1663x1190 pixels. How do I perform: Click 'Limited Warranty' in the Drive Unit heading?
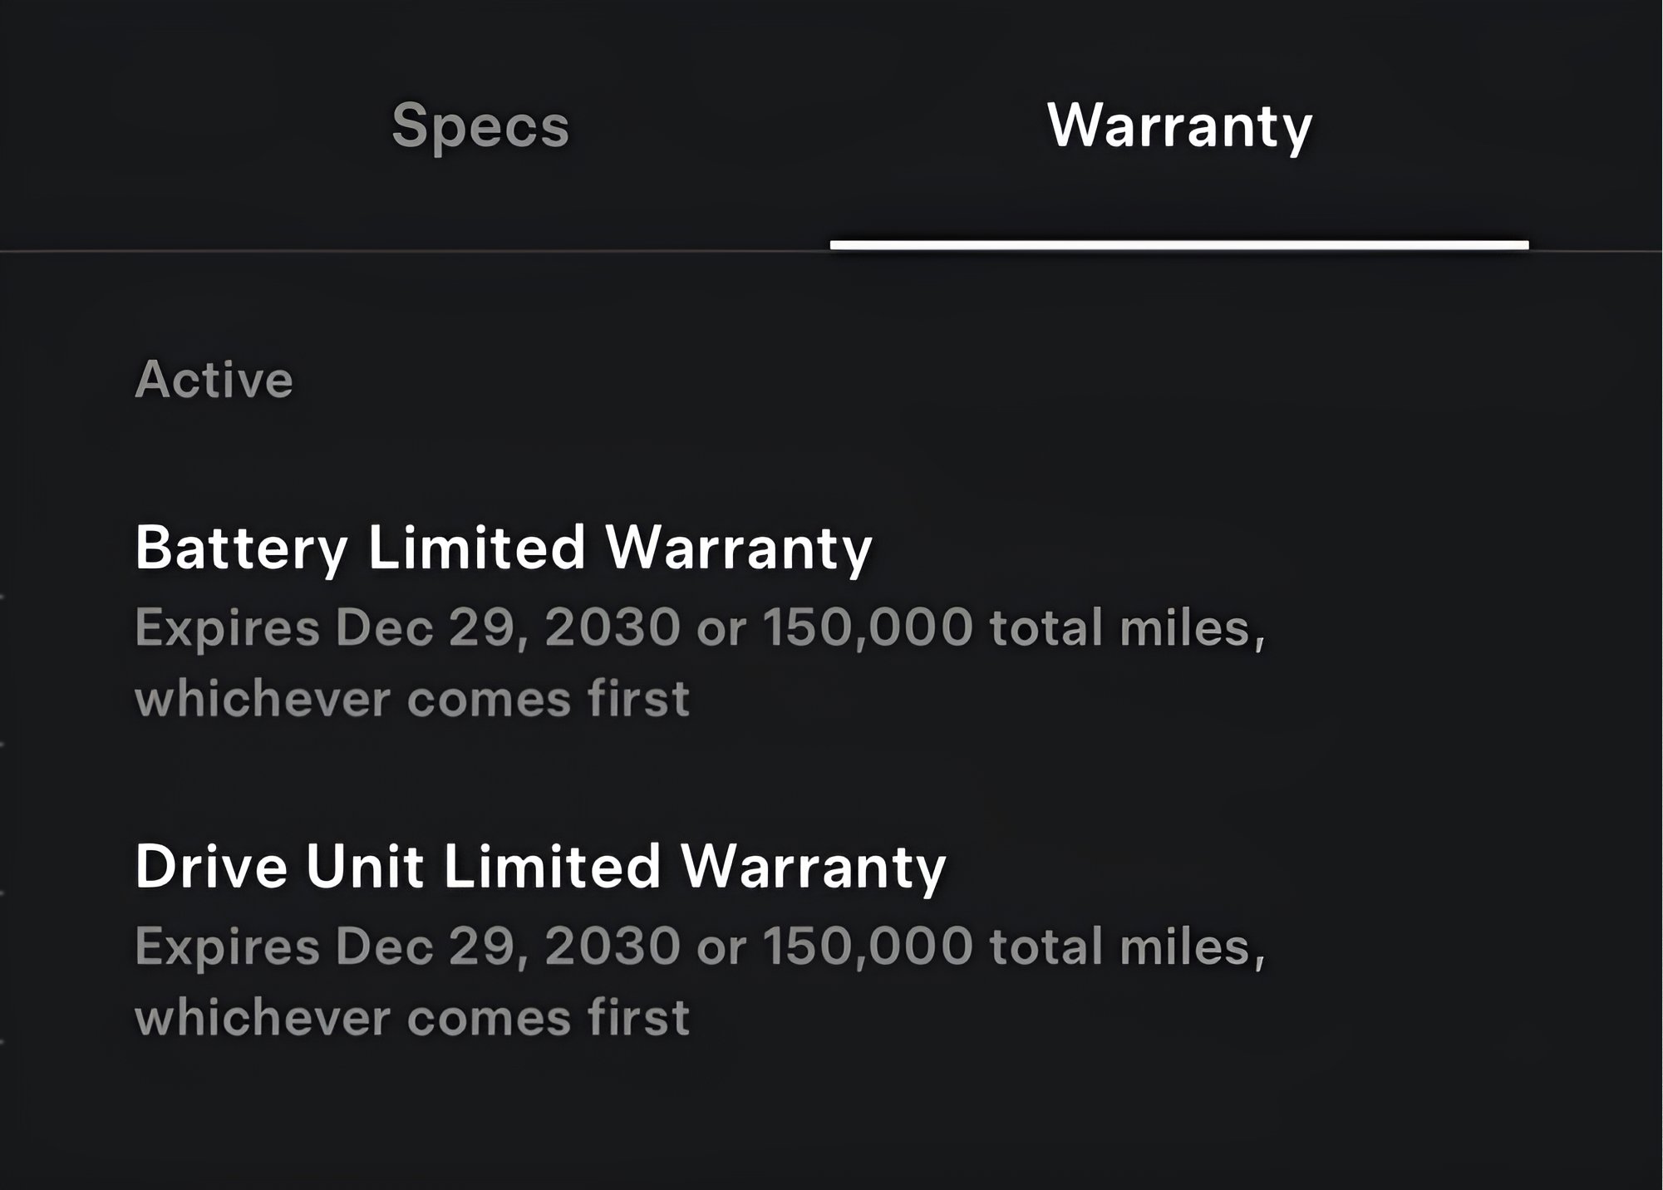[x=694, y=866]
